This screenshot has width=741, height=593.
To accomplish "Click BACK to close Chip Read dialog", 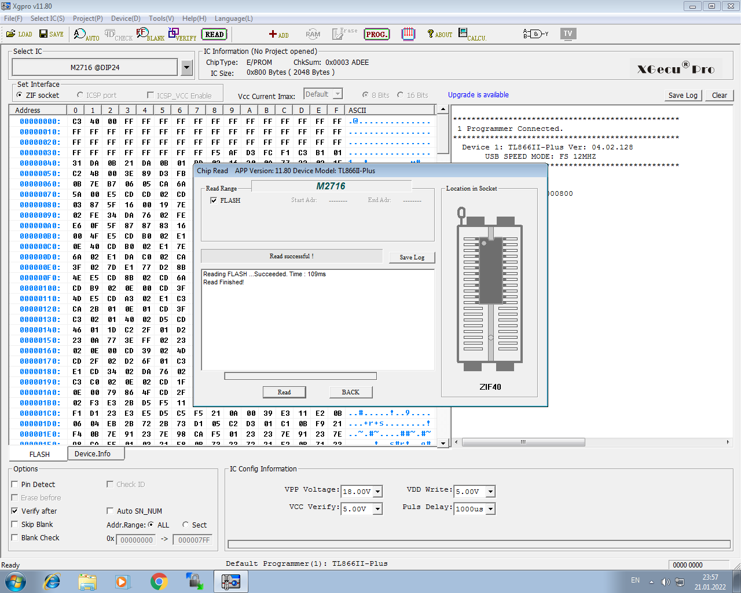I will [x=351, y=392].
